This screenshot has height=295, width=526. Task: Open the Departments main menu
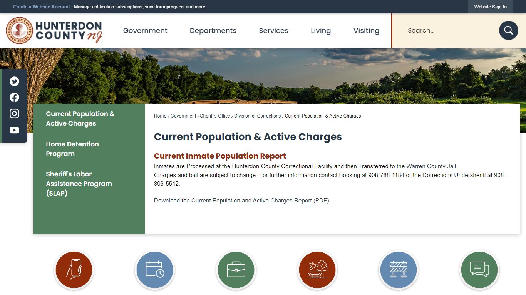tap(213, 31)
